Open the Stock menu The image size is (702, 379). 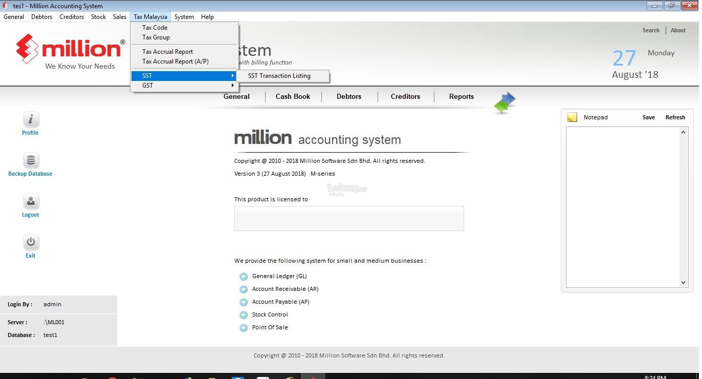[x=98, y=17]
